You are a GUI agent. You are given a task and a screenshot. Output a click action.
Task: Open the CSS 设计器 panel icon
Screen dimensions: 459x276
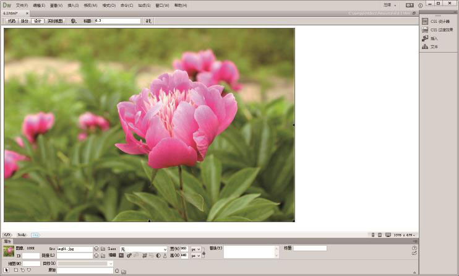pos(426,21)
